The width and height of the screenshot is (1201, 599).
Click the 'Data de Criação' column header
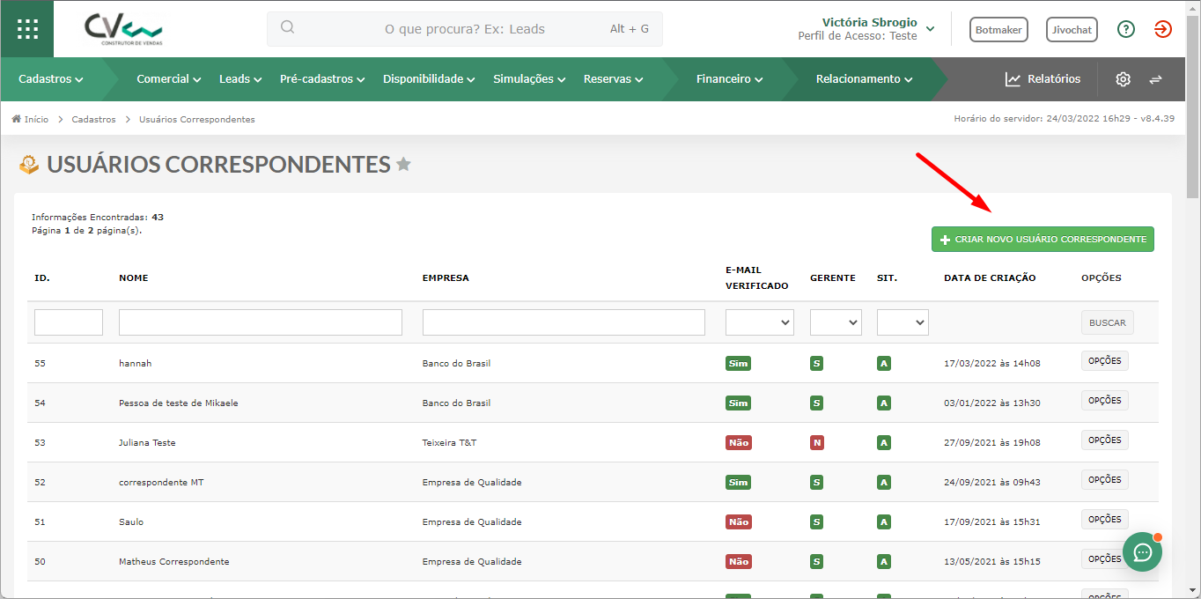tap(990, 277)
